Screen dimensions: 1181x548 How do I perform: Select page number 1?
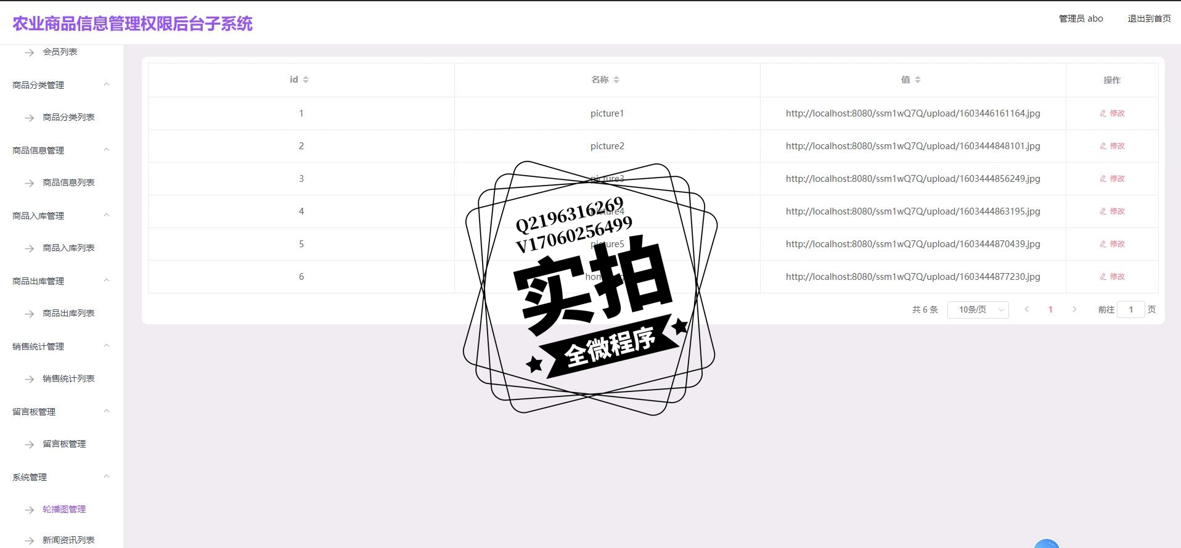click(1050, 309)
